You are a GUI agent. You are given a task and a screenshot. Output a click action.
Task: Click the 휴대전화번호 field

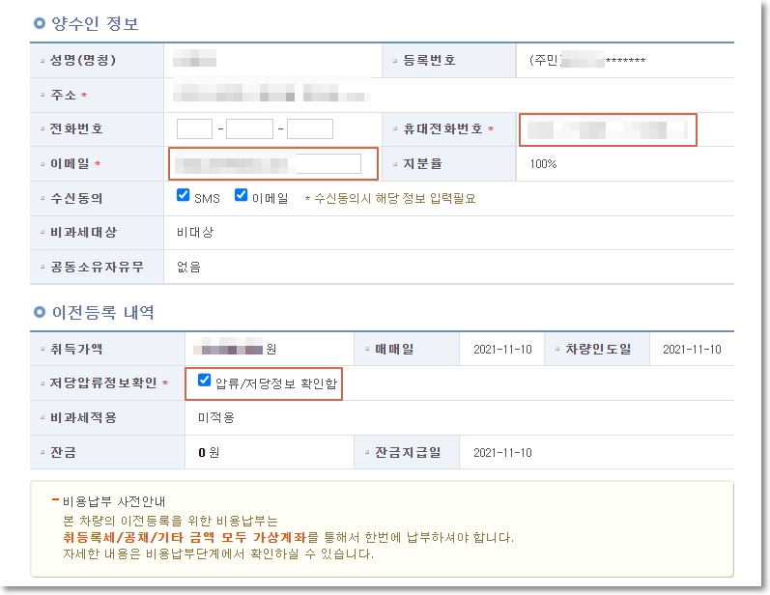pos(608,129)
